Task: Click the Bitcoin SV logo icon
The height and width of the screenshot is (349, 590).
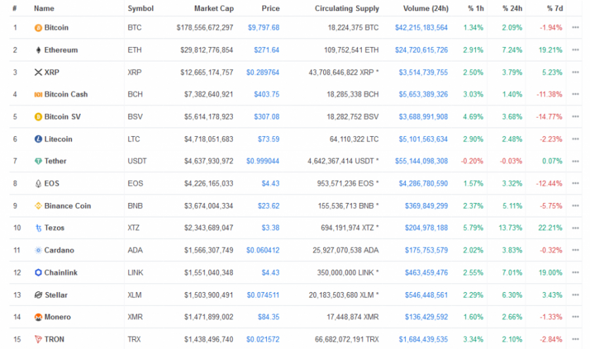Action: coord(38,117)
